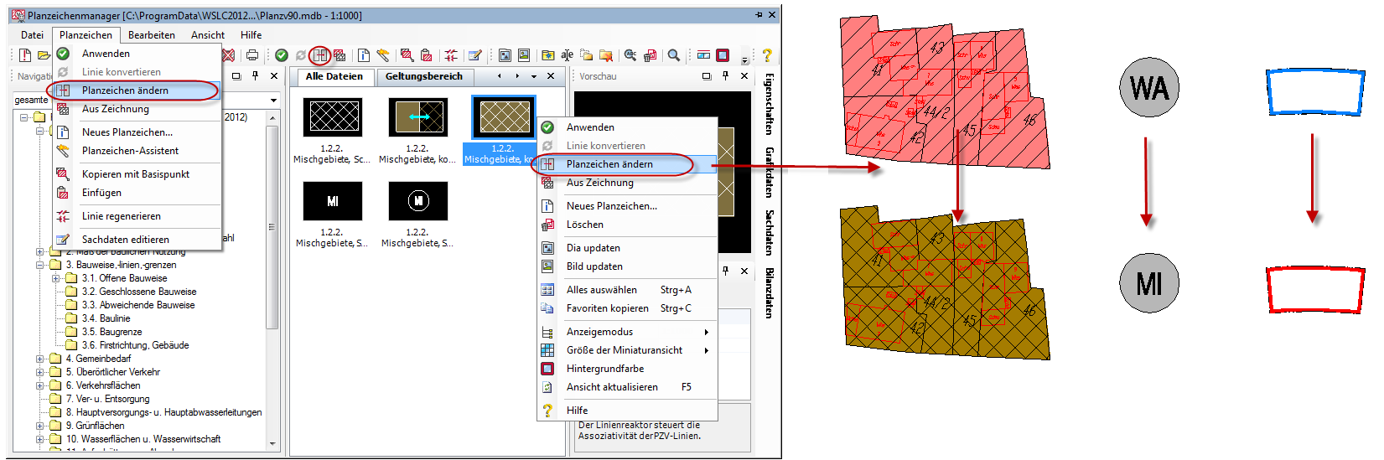Click the circled Planzeichen ändern toolbar icon
1384x460 pixels.
(319, 55)
